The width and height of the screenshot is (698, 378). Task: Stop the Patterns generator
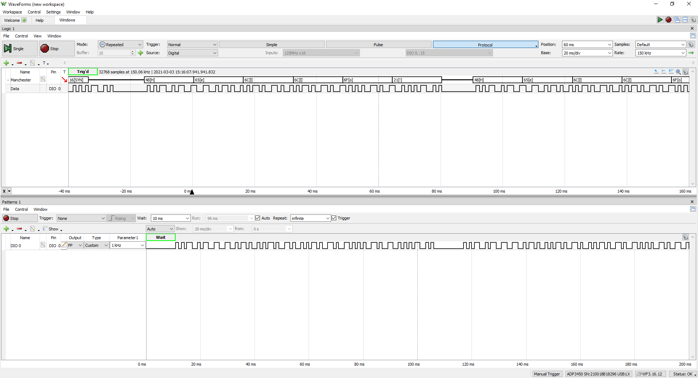point(20,218)
